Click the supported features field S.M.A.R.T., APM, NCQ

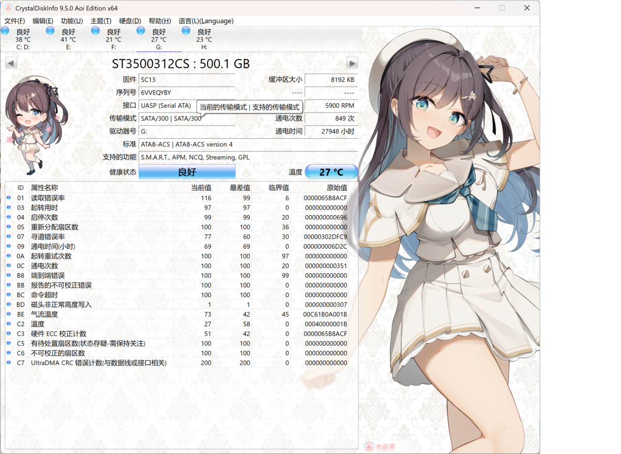pos(248,157)
